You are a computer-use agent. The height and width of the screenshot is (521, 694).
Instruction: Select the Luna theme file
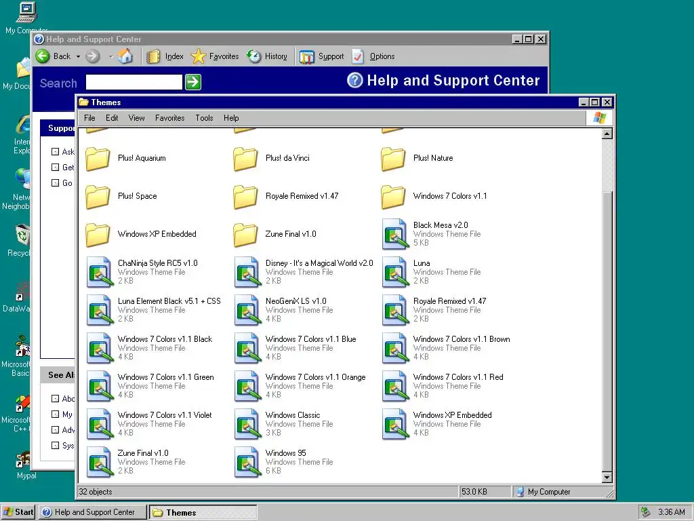coord(432,272)
